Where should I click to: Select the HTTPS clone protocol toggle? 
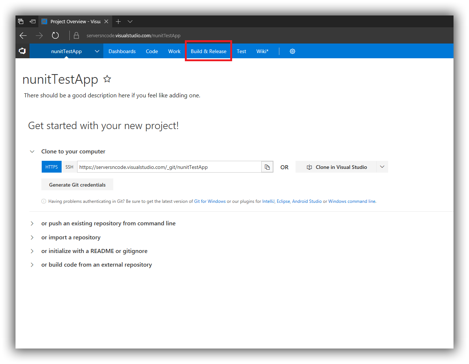click(52, 167)
